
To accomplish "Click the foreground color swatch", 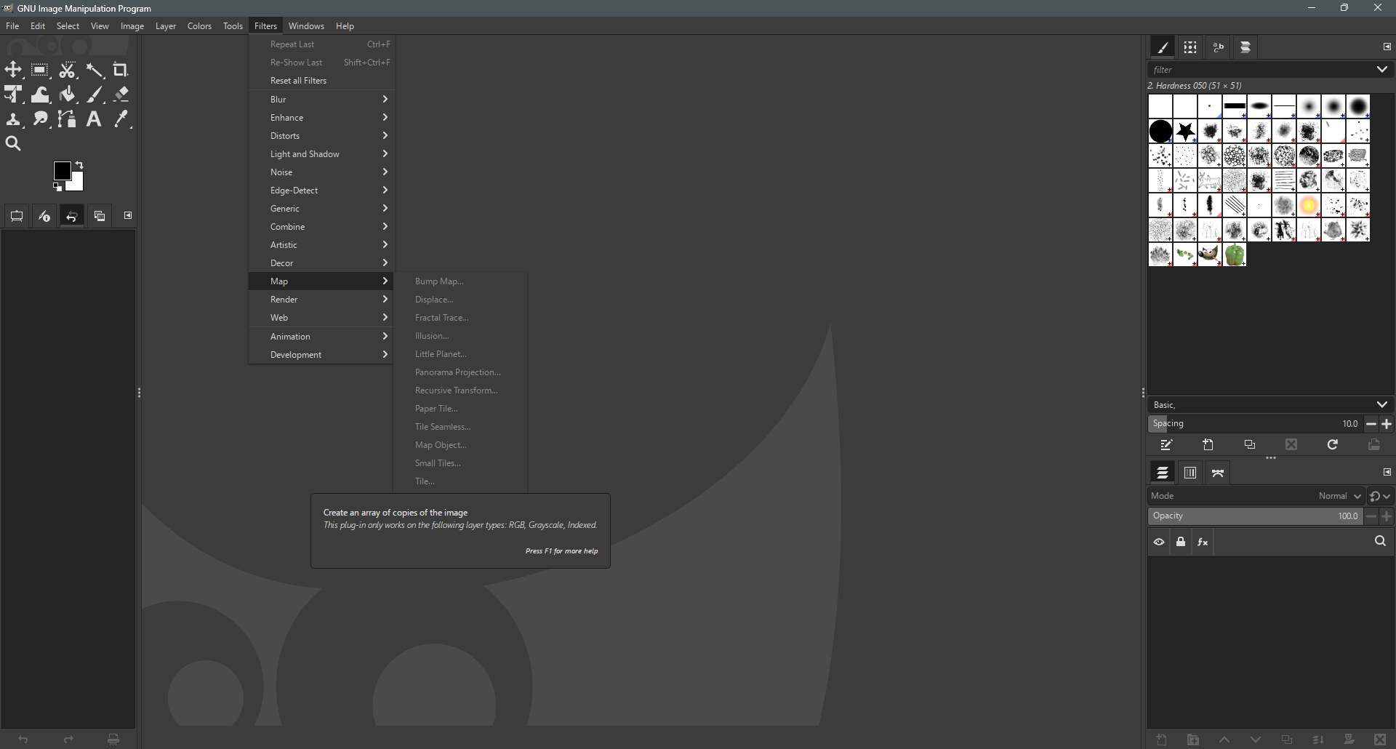I will tap(62, 170).
